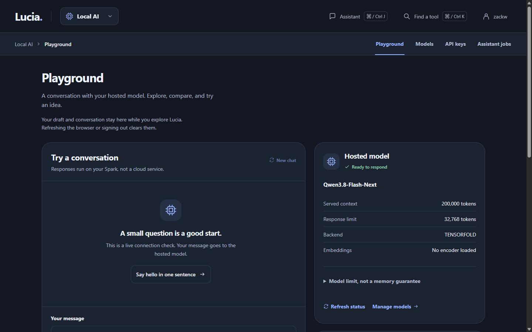Click the New chat refresh icon
The height and width of the screenshot is (332, 532).
(272, 160)
